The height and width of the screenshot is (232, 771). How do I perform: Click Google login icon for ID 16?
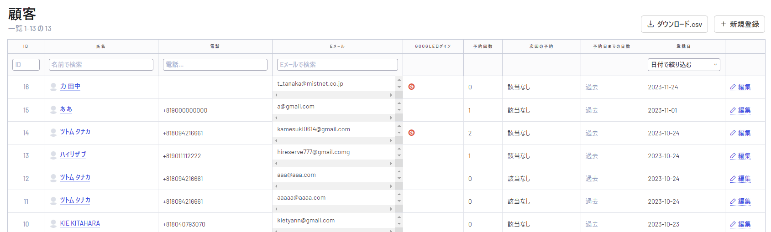pyautogui.click(x=411, y=87)
